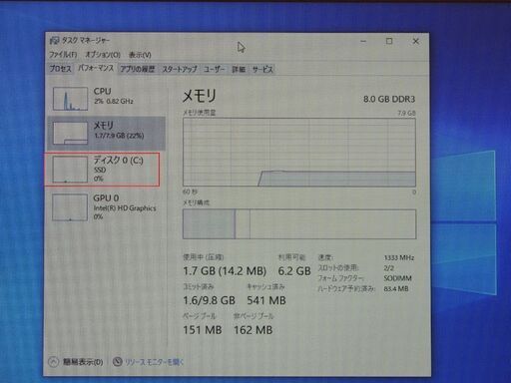Image resolution: width=511 pixels, height=383 pixels.
Task: Click the SODIMM form factor value
Action: pos(397,278)
